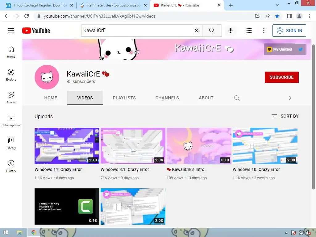Open Shorts in the sidebar
The width and height of the screenshot is (316, 237).
pyautogui.click(x=11, y=98)
